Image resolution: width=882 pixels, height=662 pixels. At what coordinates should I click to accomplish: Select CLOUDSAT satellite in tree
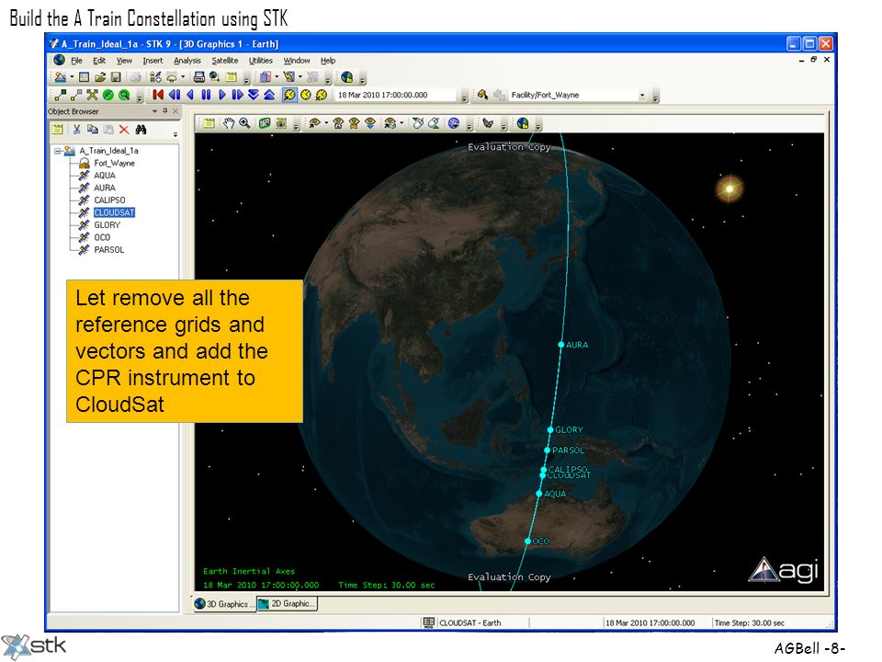click(114, 212)
